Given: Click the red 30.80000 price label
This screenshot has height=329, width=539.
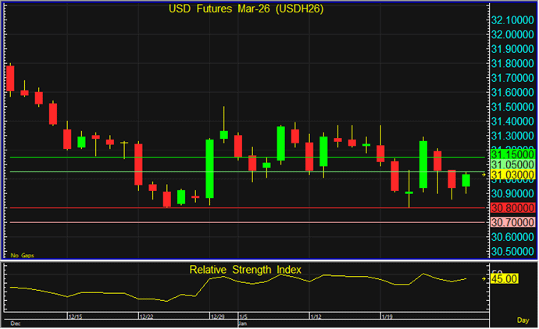Looking at the screenshot, I should coord(512,208).
